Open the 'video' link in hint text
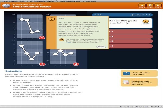 click(68, 42)
